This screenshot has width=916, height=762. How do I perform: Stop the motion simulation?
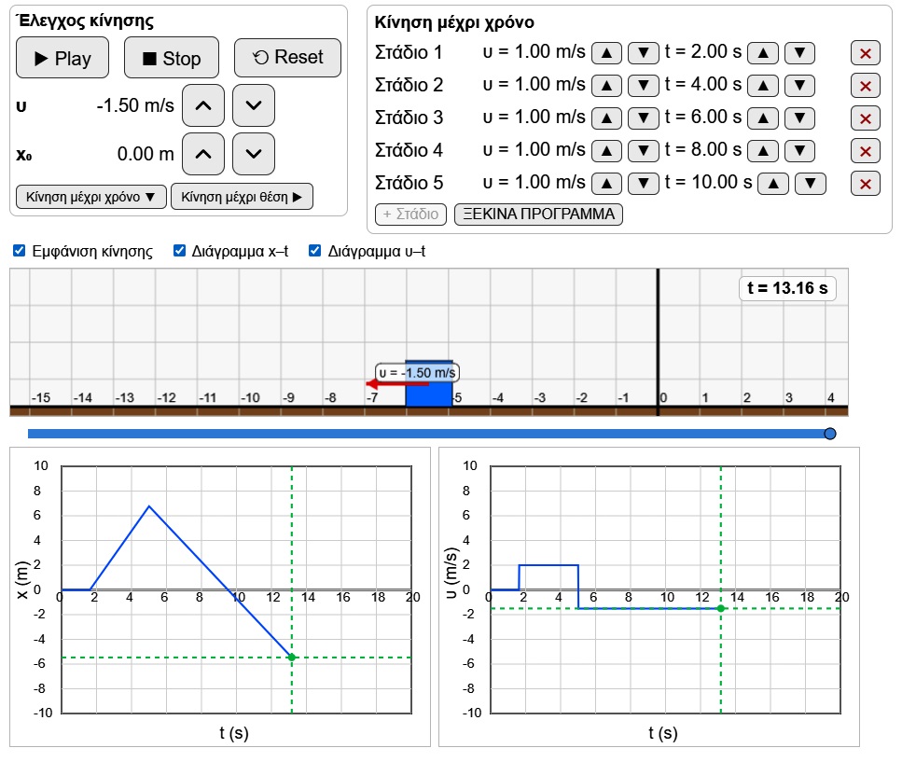[172, 58]
